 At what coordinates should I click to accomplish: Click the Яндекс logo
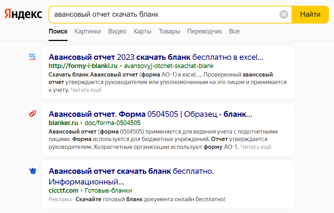24,14
